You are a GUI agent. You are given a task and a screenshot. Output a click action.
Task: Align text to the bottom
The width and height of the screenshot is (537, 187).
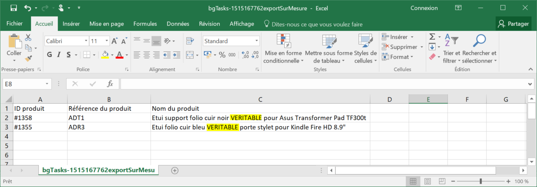point(156,41)
